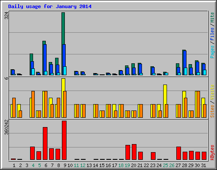
Task: Click the orange Sites bar for day 30
Action: point(198,105)
